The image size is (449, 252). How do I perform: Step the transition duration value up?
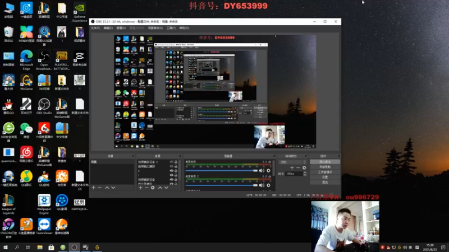(x=305, y=172)
